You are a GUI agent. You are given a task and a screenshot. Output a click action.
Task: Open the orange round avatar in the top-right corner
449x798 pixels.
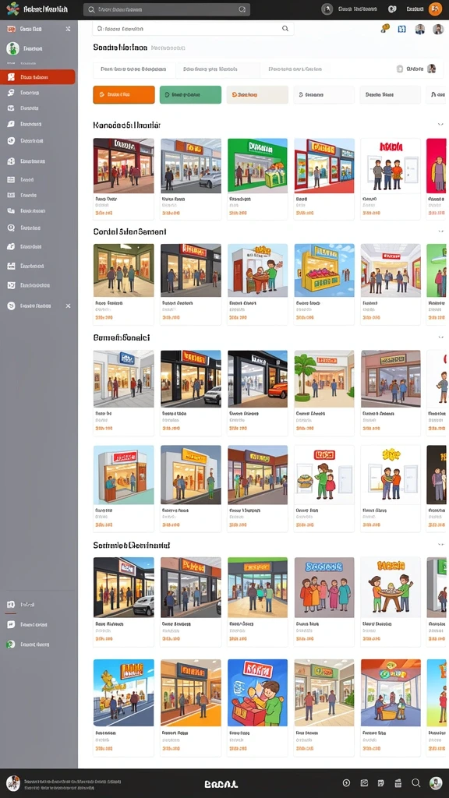435,9
